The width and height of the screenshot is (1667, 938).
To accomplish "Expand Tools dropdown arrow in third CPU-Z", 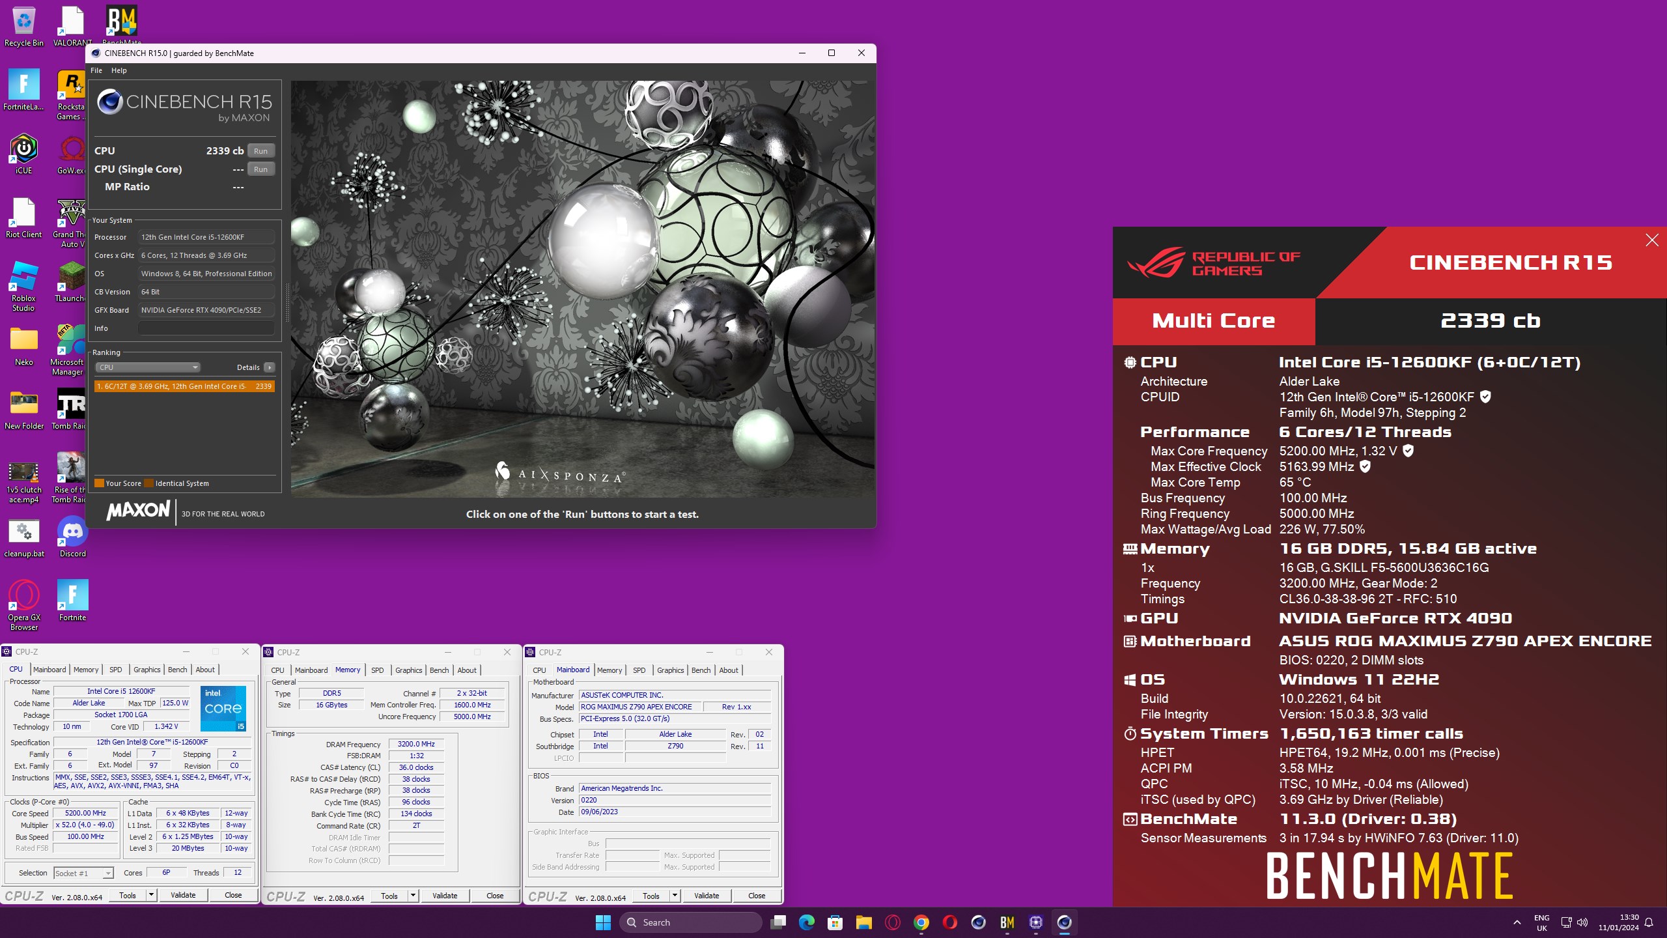I will (x=675, y=896).
